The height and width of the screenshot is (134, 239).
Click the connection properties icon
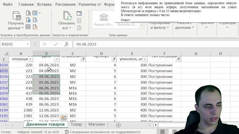click(79, 20)
